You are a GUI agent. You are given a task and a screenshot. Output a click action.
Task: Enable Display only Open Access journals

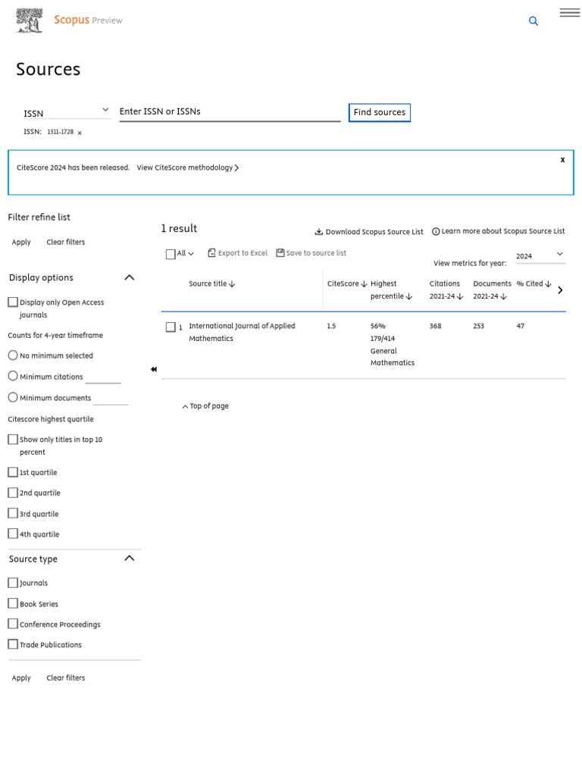(x=13, y=302)
